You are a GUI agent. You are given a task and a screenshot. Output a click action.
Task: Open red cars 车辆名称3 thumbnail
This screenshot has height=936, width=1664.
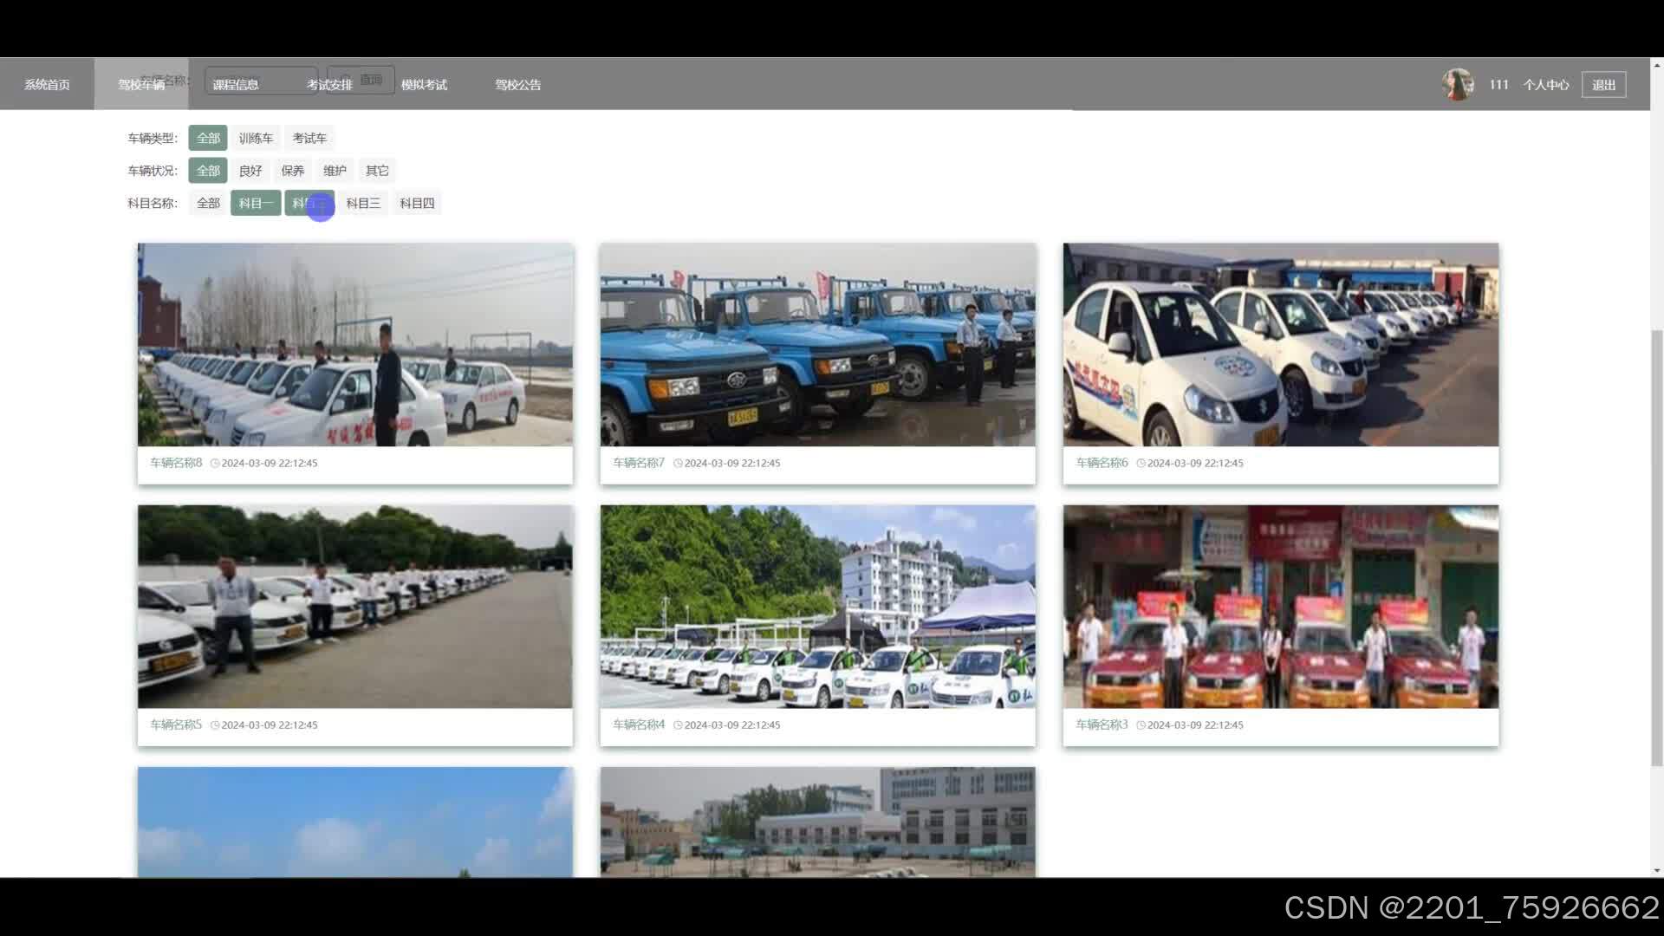click(x=1280, y=607)
